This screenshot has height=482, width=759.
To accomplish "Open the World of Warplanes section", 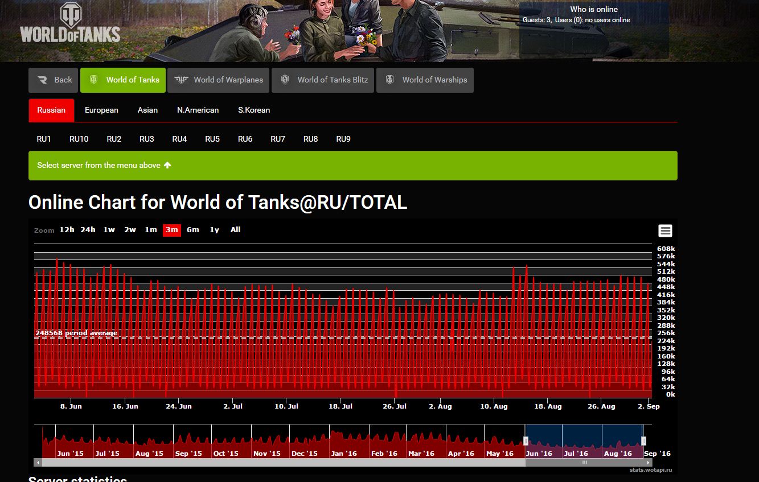I will pyautogui.click(x=219, y=80).
